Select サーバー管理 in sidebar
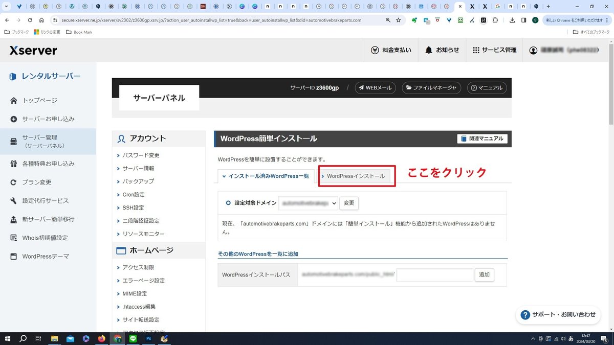 click(x=48, y=141)
